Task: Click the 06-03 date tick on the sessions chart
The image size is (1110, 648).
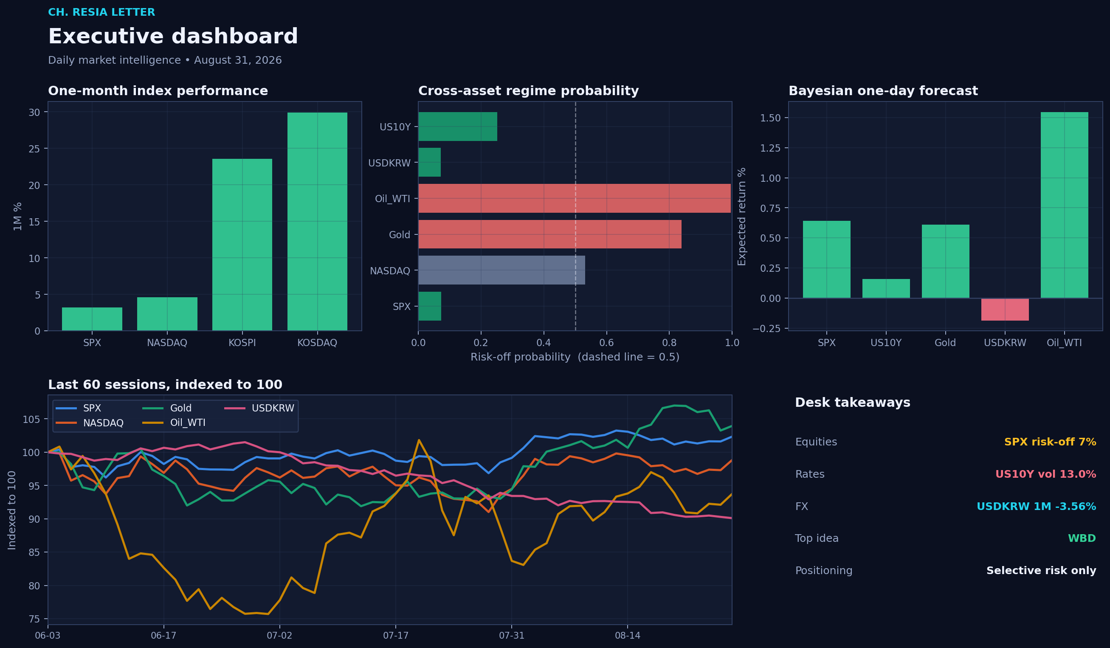Action: click(x=48, y=636)
